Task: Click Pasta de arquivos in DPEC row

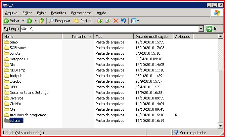Action: (x=110, y=87)
